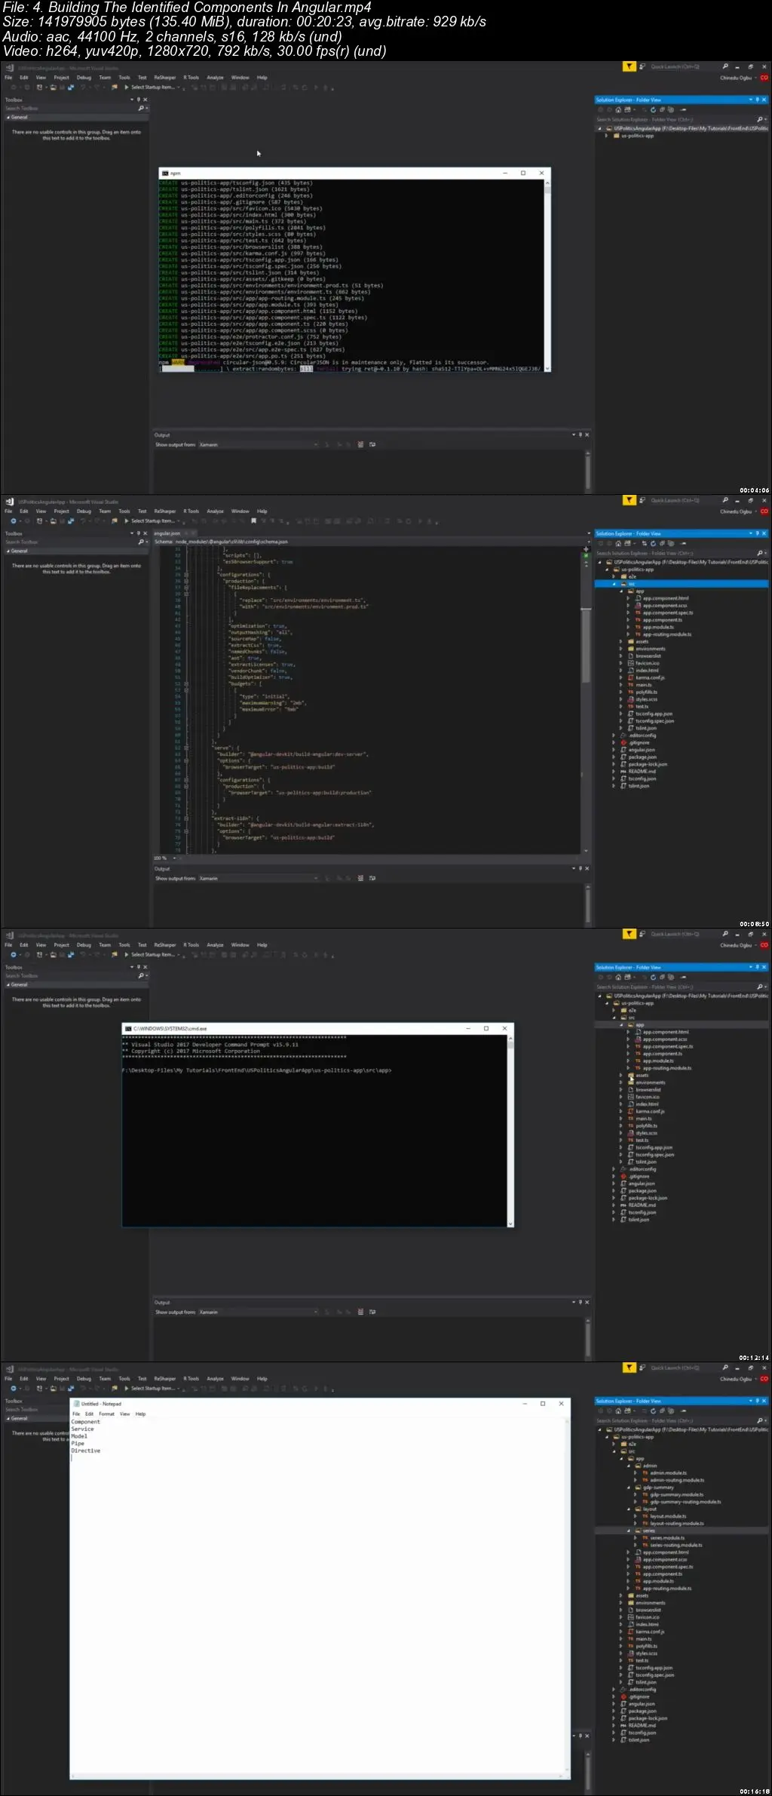Click Solution Explorer's refresh icon in the cmd.exe frame
The image size is (772, 1796).
click(653, 977)
